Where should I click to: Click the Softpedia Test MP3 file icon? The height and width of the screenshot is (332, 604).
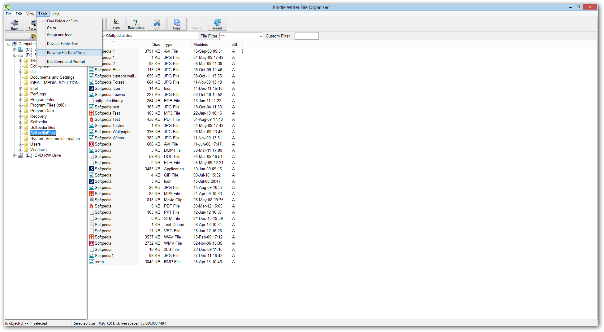[x=92, y=113]
